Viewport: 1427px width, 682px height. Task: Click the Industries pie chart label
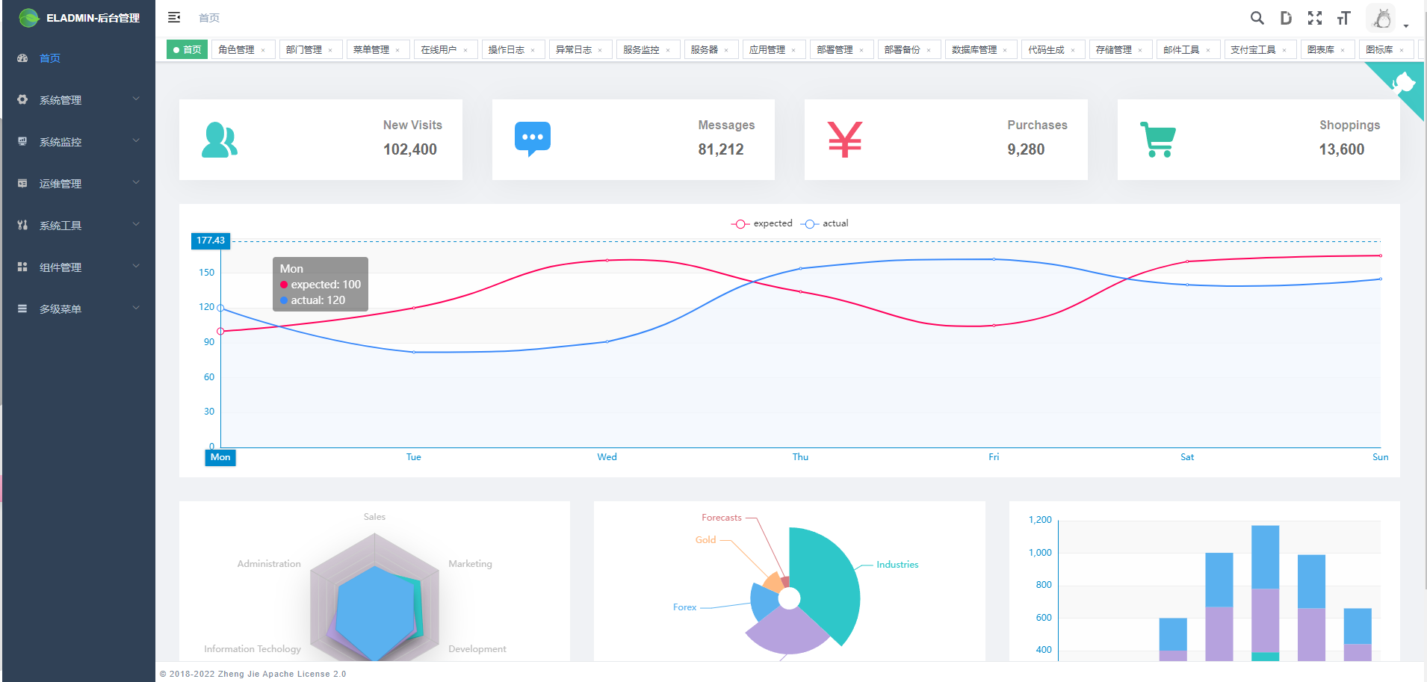(x=897, y=565)
